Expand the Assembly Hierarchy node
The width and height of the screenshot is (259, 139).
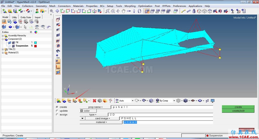coord(3,36)
